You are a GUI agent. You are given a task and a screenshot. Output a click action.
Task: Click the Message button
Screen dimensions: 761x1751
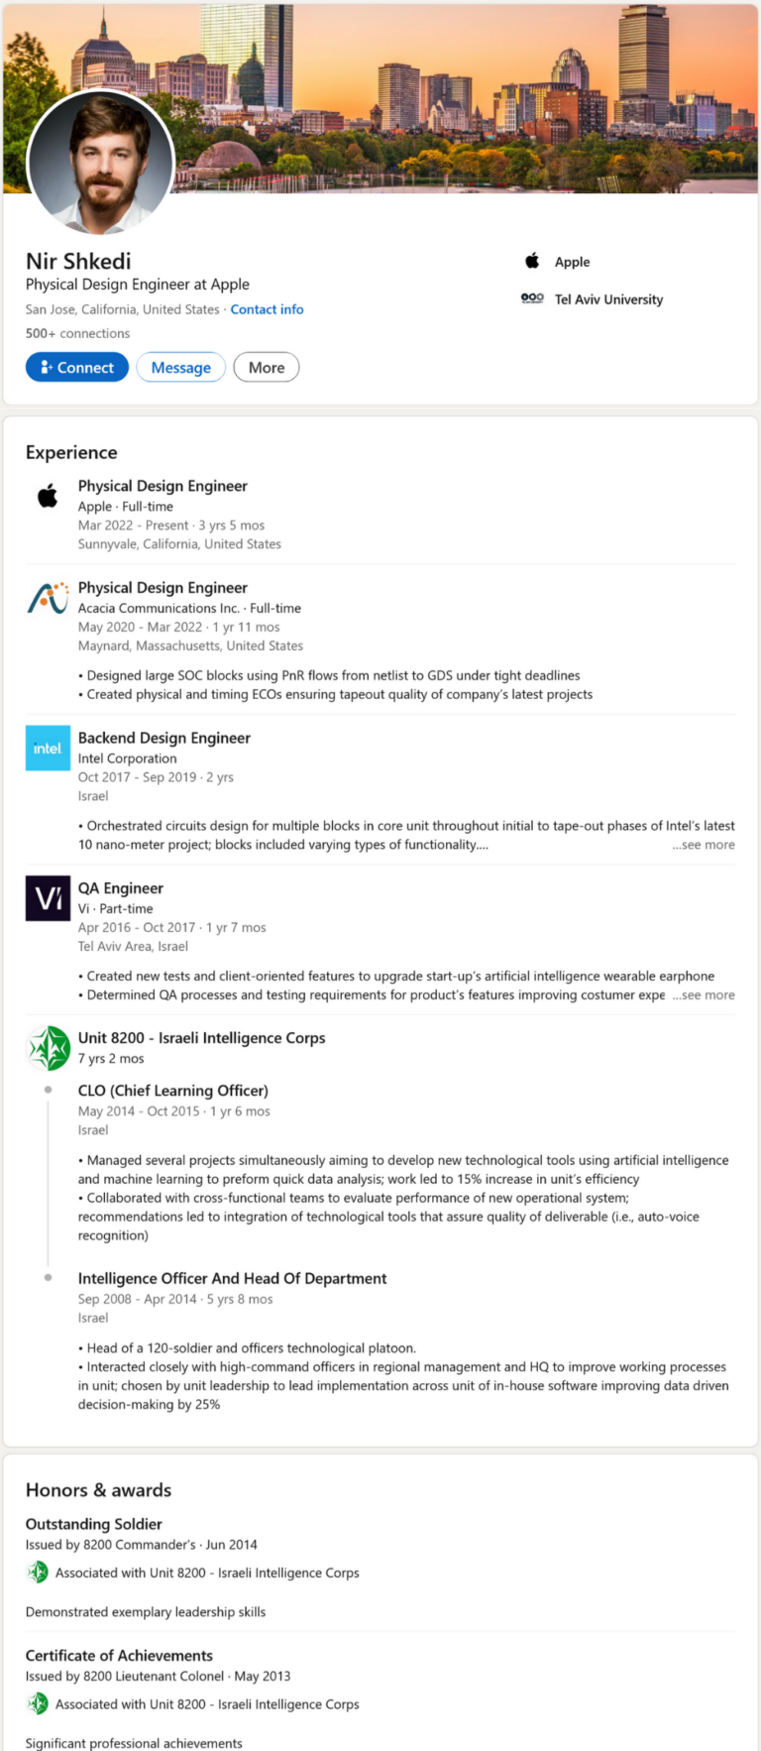180,367
